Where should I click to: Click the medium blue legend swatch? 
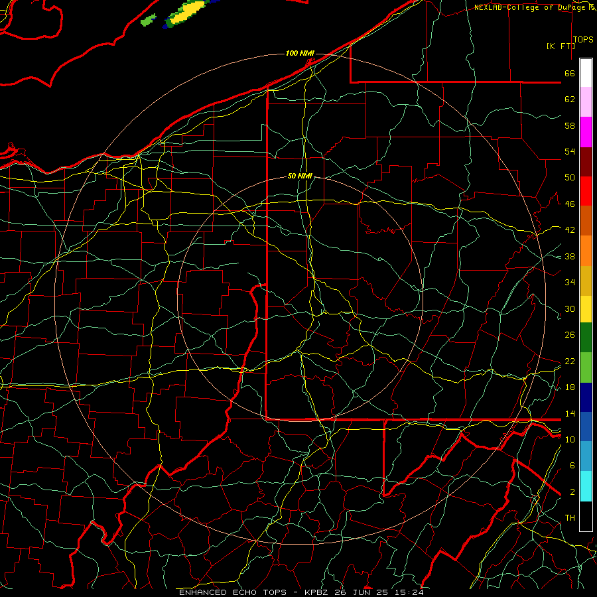pyautogui.click(x=586, y=427)
